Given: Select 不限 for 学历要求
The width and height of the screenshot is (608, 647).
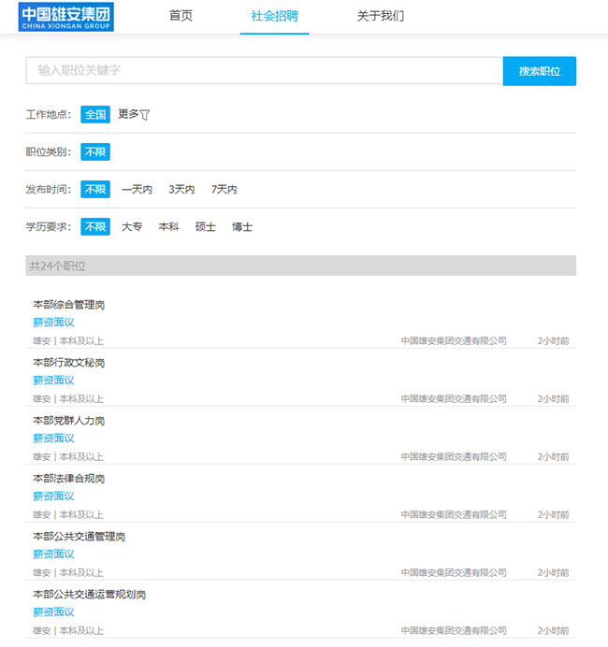Looking at the screenshot, I should click(x=95, y=226).
